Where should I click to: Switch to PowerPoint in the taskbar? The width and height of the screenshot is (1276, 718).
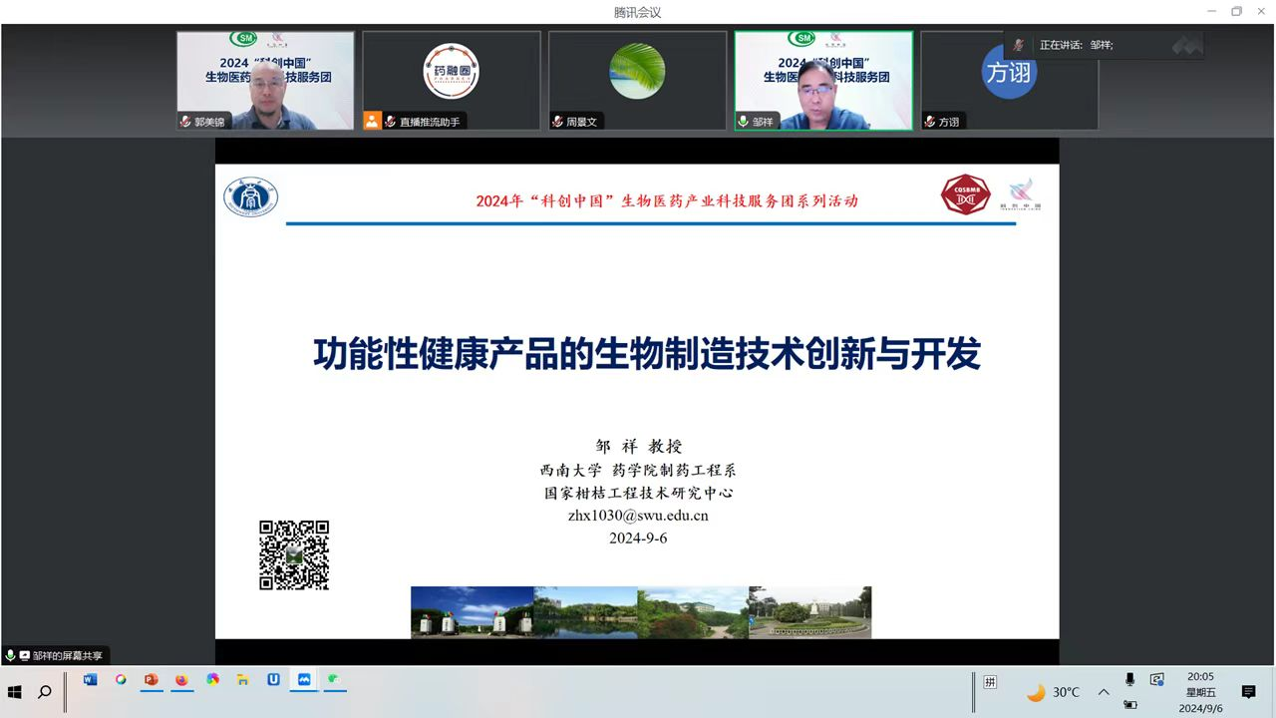point(152,680)
